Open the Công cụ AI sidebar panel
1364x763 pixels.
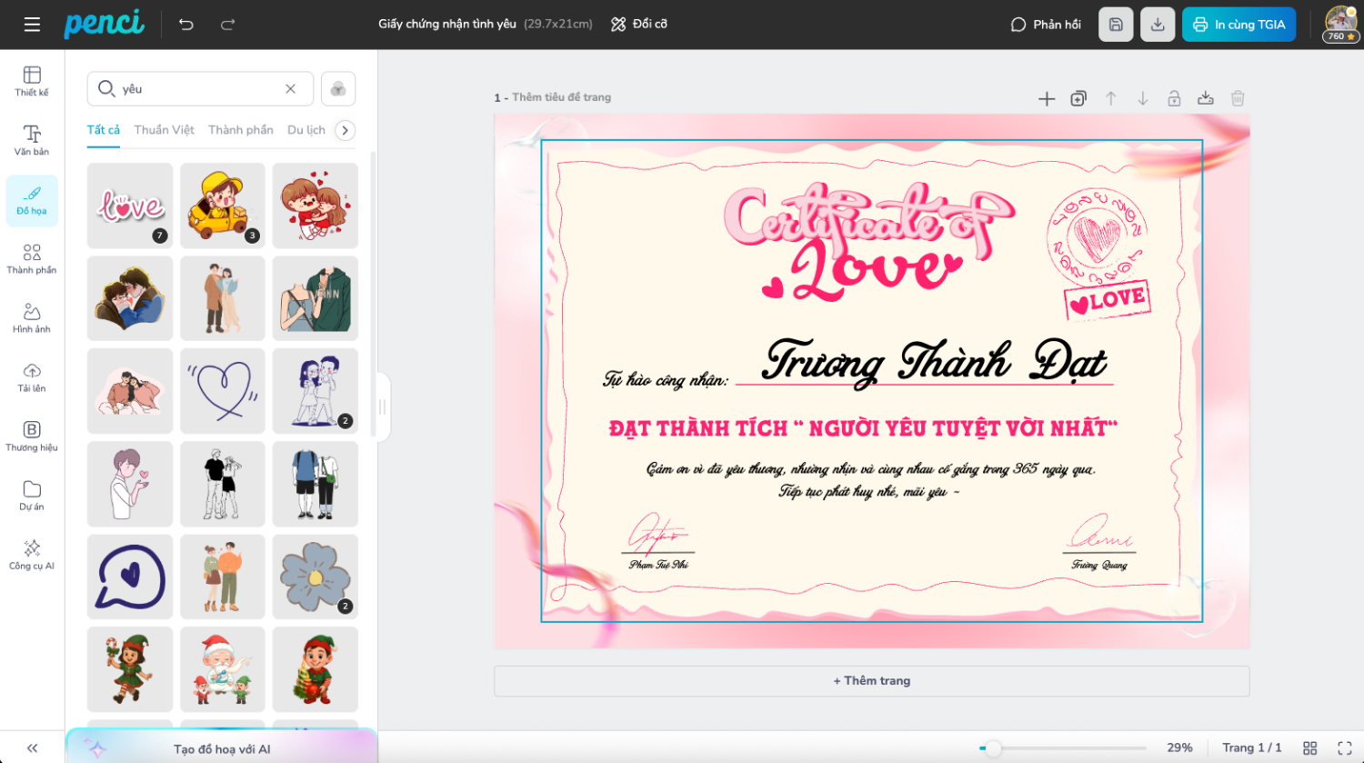tap(32, 554)
